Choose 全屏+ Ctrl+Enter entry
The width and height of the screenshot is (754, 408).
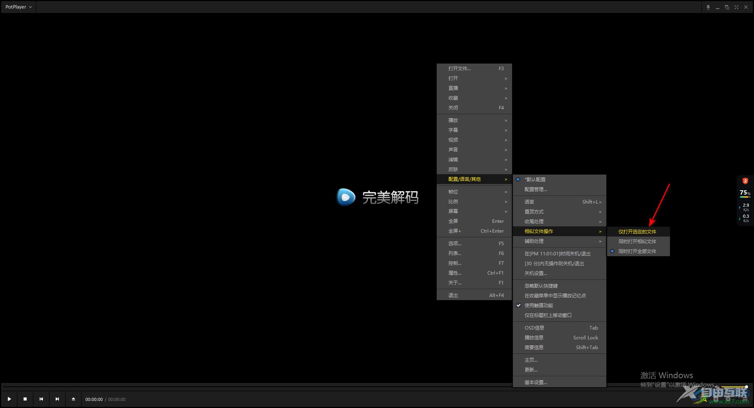474,231
